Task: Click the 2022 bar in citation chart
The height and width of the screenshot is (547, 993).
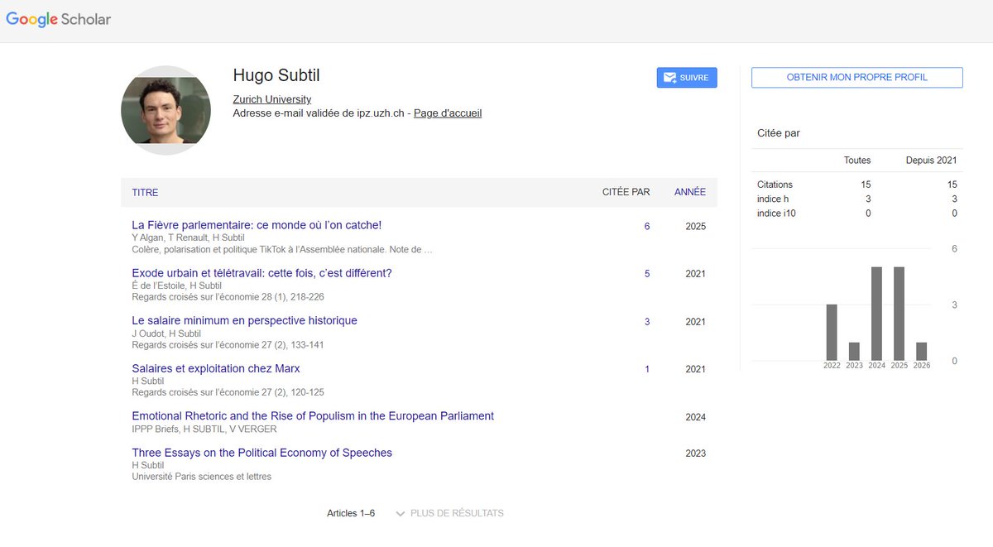Action: pos(832,332)
